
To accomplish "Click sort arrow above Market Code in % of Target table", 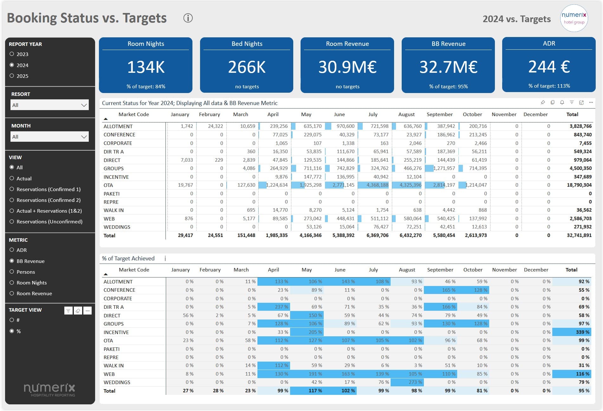I will click(106, 274).
